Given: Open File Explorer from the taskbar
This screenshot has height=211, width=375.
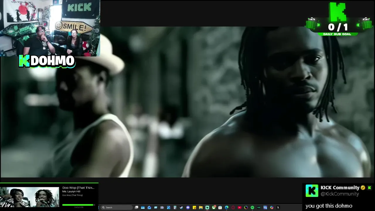Looking at the screenshot, I should point(201,207).
